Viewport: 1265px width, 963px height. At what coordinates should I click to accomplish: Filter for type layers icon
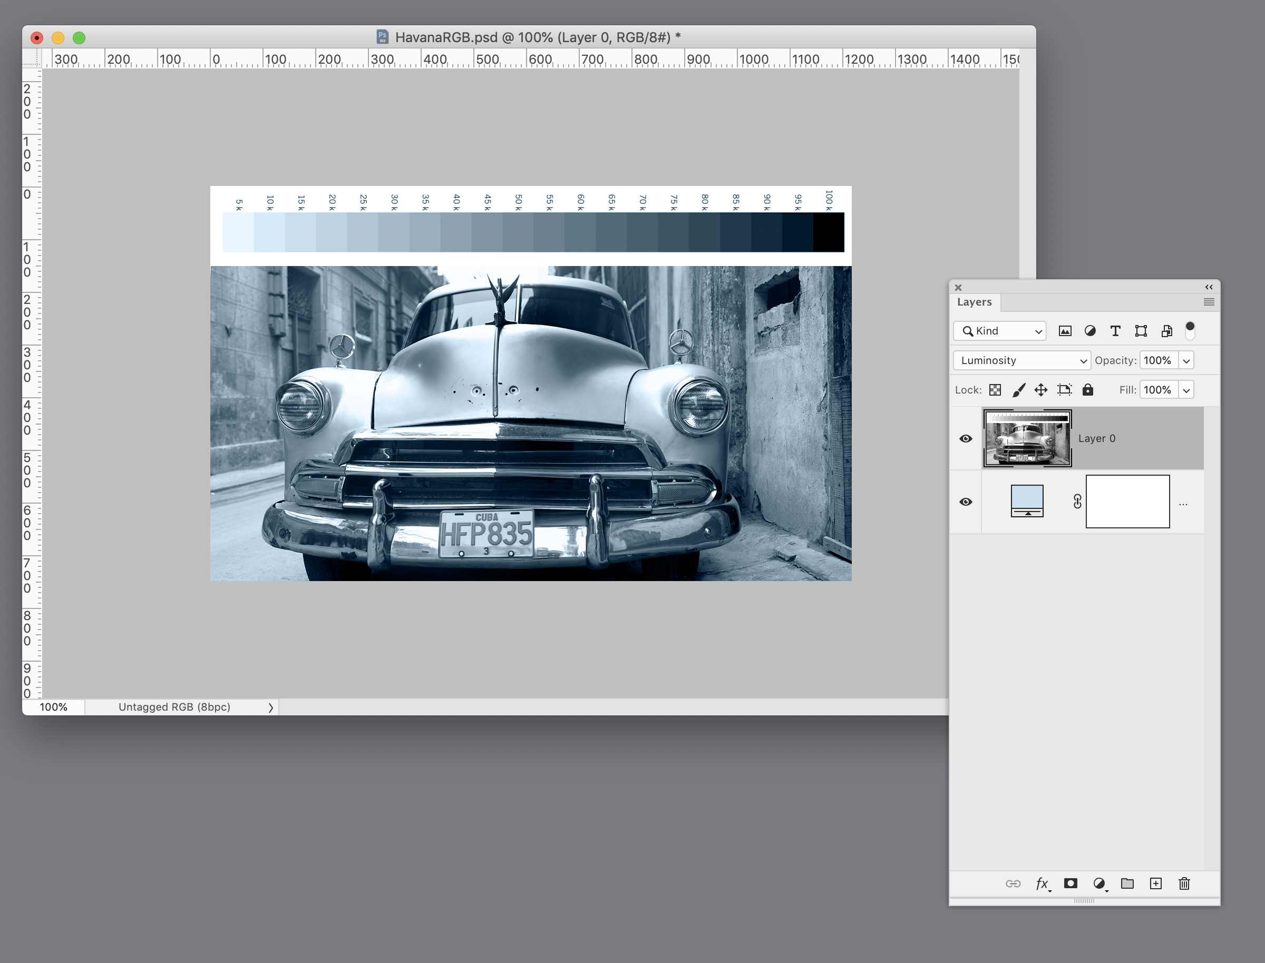coord(1115,331)
